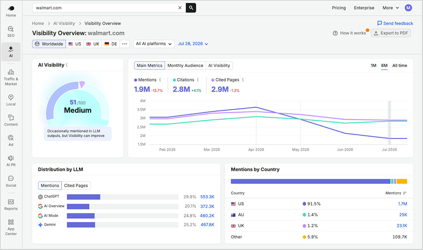The height and width of the screenshot is (250, 423).
Task: Set chart range to 6M
Action: point(384,65)
